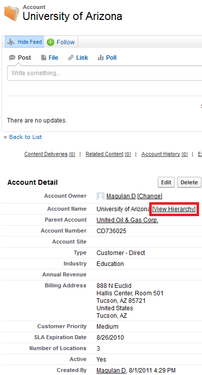The height and width of the screenshot is (375, 202).
Task: Open parent account United Oil & Gas Corp.
Action: [x=127, y=220]
